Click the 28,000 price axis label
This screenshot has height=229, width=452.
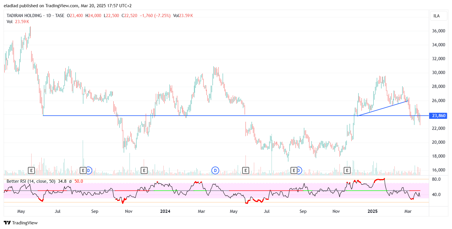coord(439,86)
